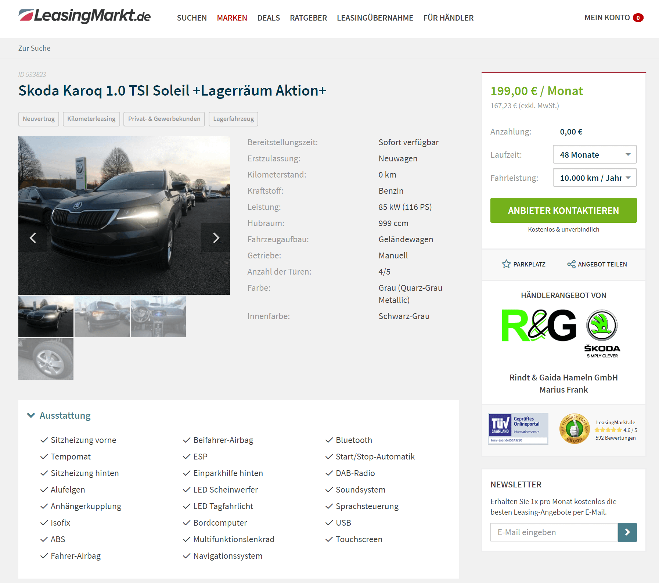Click the Anhängerkupplung feature
This screenshot has height=583, width=659.
[86, 506]
